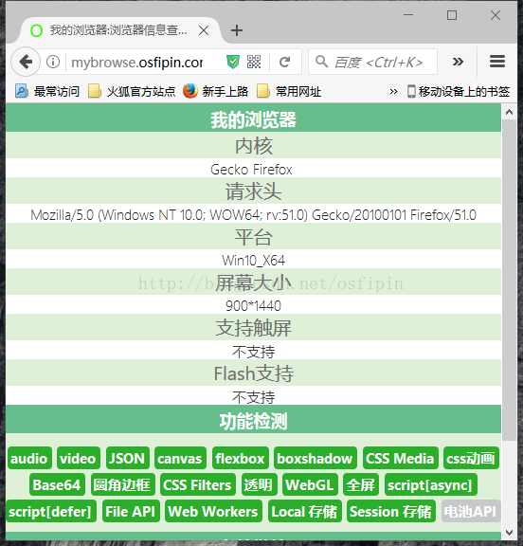This screenshot has width=523, height=546.
Task: Click the Session 存储 feature tag
Action: pos(391,511)
